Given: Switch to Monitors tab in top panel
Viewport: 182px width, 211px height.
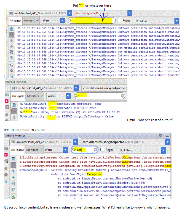Looking at the screenshot, I should (31, 21).
